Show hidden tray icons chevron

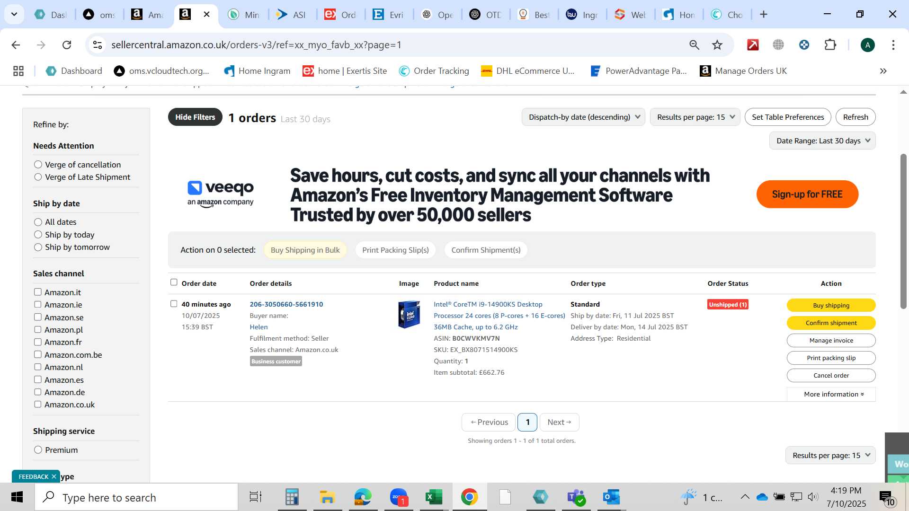[x=745, y=497]
